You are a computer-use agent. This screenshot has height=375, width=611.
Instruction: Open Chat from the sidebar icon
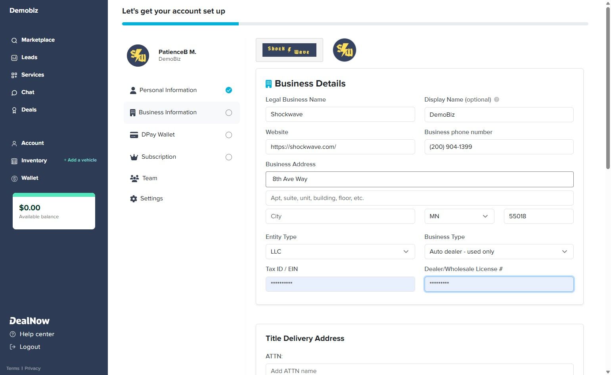click(14, 92)
